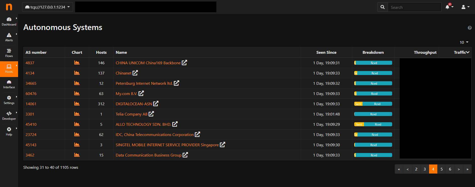Open the Alerts sidebar menu
The width and height of the screenshot is (475, 187).
point(9,37)
